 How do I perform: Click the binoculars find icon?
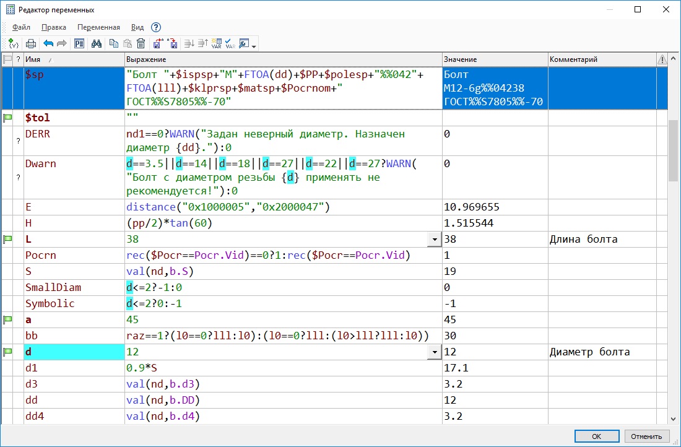97,43
